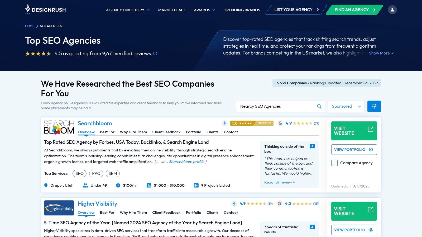Click the external link icon on Searchbloom Visit Website
The width and height of the screenshot is (422, 237).
[371, 129]
